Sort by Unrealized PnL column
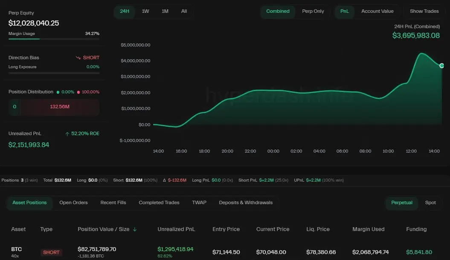 pyautogui.click(x=176, y=229)
